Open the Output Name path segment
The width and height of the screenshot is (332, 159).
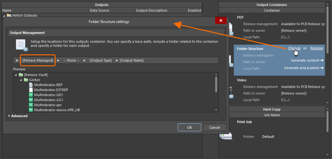(x=131, y=60)
